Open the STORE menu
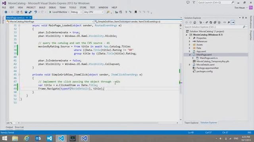The height and width of the screenshot is (142, 254). 83,7
